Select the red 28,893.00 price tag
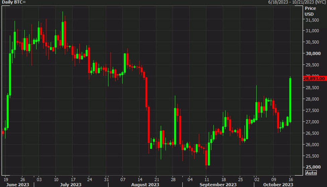 pos(314,79)
